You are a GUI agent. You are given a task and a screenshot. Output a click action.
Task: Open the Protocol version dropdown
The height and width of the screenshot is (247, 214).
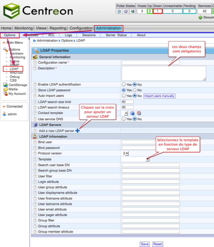[x=126, y=153]
